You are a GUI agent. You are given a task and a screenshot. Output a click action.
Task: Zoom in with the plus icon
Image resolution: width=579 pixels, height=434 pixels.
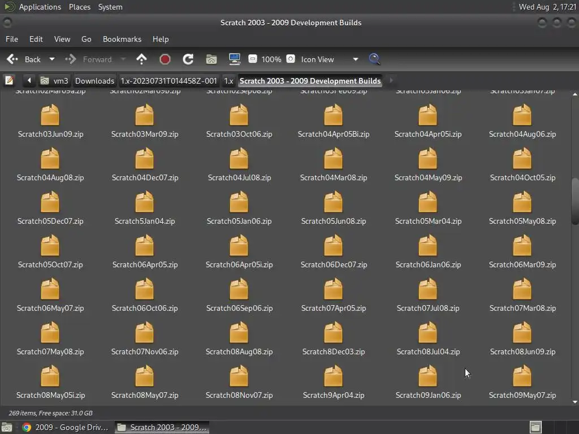pos(291,59)
